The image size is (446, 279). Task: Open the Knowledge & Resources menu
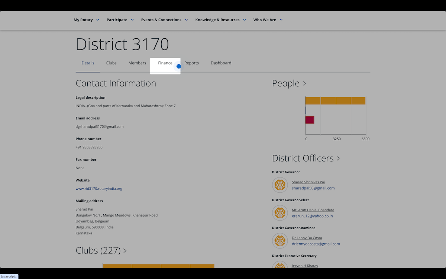(220, 20)
